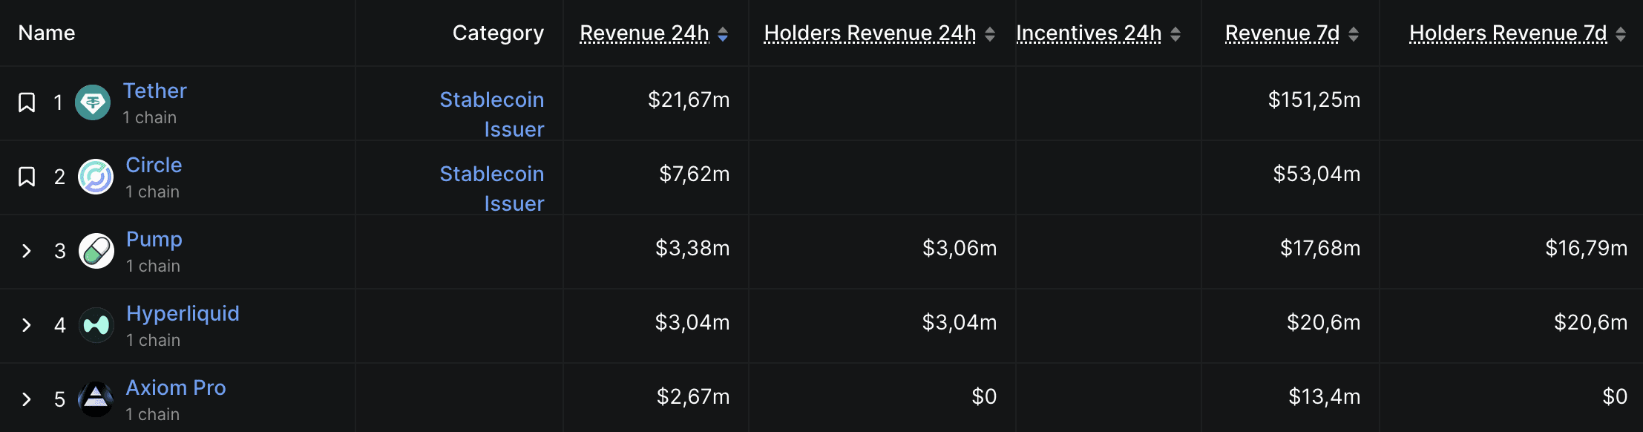Click the Holders Revenue 24h column header
Viewport: 1643px width, 432px height.
tap(870, 33)
